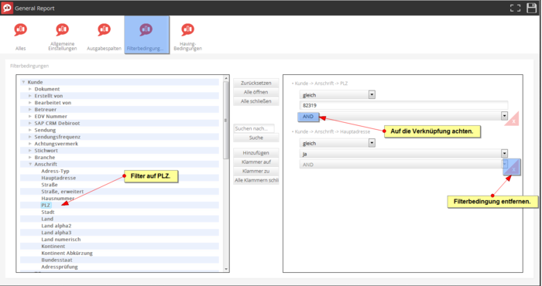Expand the Sendung node
Viewport: 542px width, 286px height.
30,130
